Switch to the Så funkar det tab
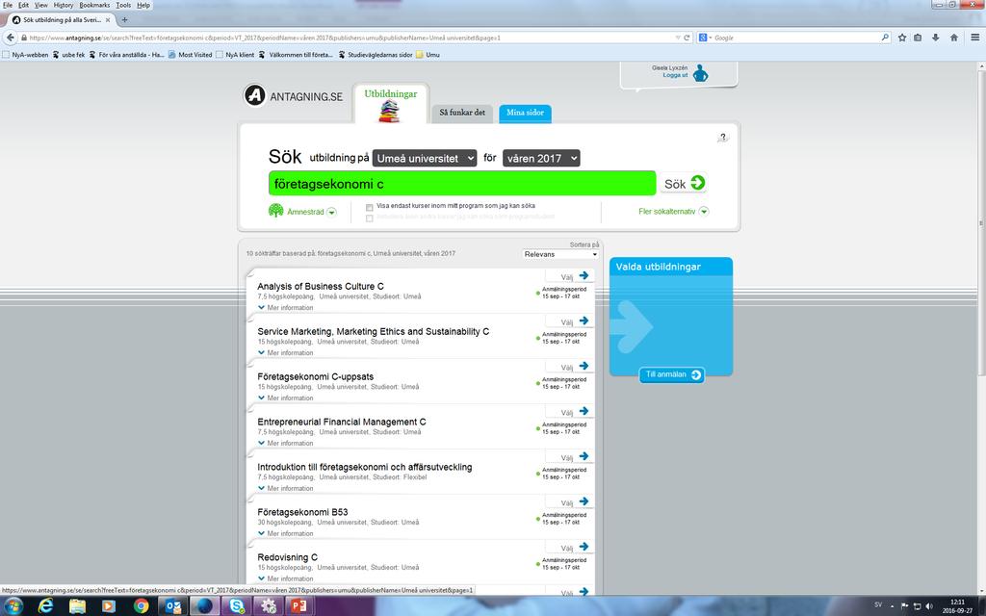The image size is (986, 616). [462, 114]
